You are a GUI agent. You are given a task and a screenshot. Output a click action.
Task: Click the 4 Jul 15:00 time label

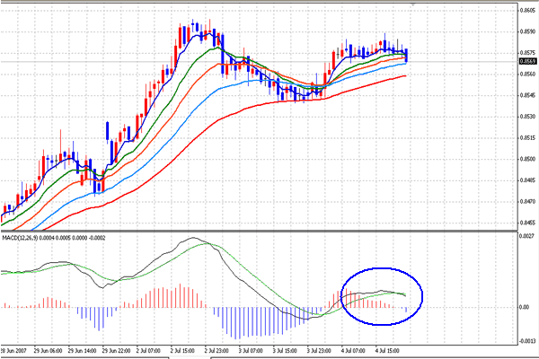(387, 351)
